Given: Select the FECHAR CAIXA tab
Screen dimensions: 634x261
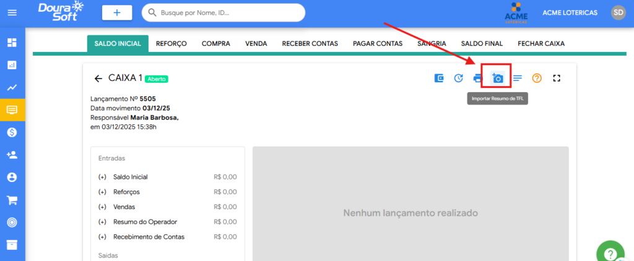Looking at the screenshot, I should (541, 43).
